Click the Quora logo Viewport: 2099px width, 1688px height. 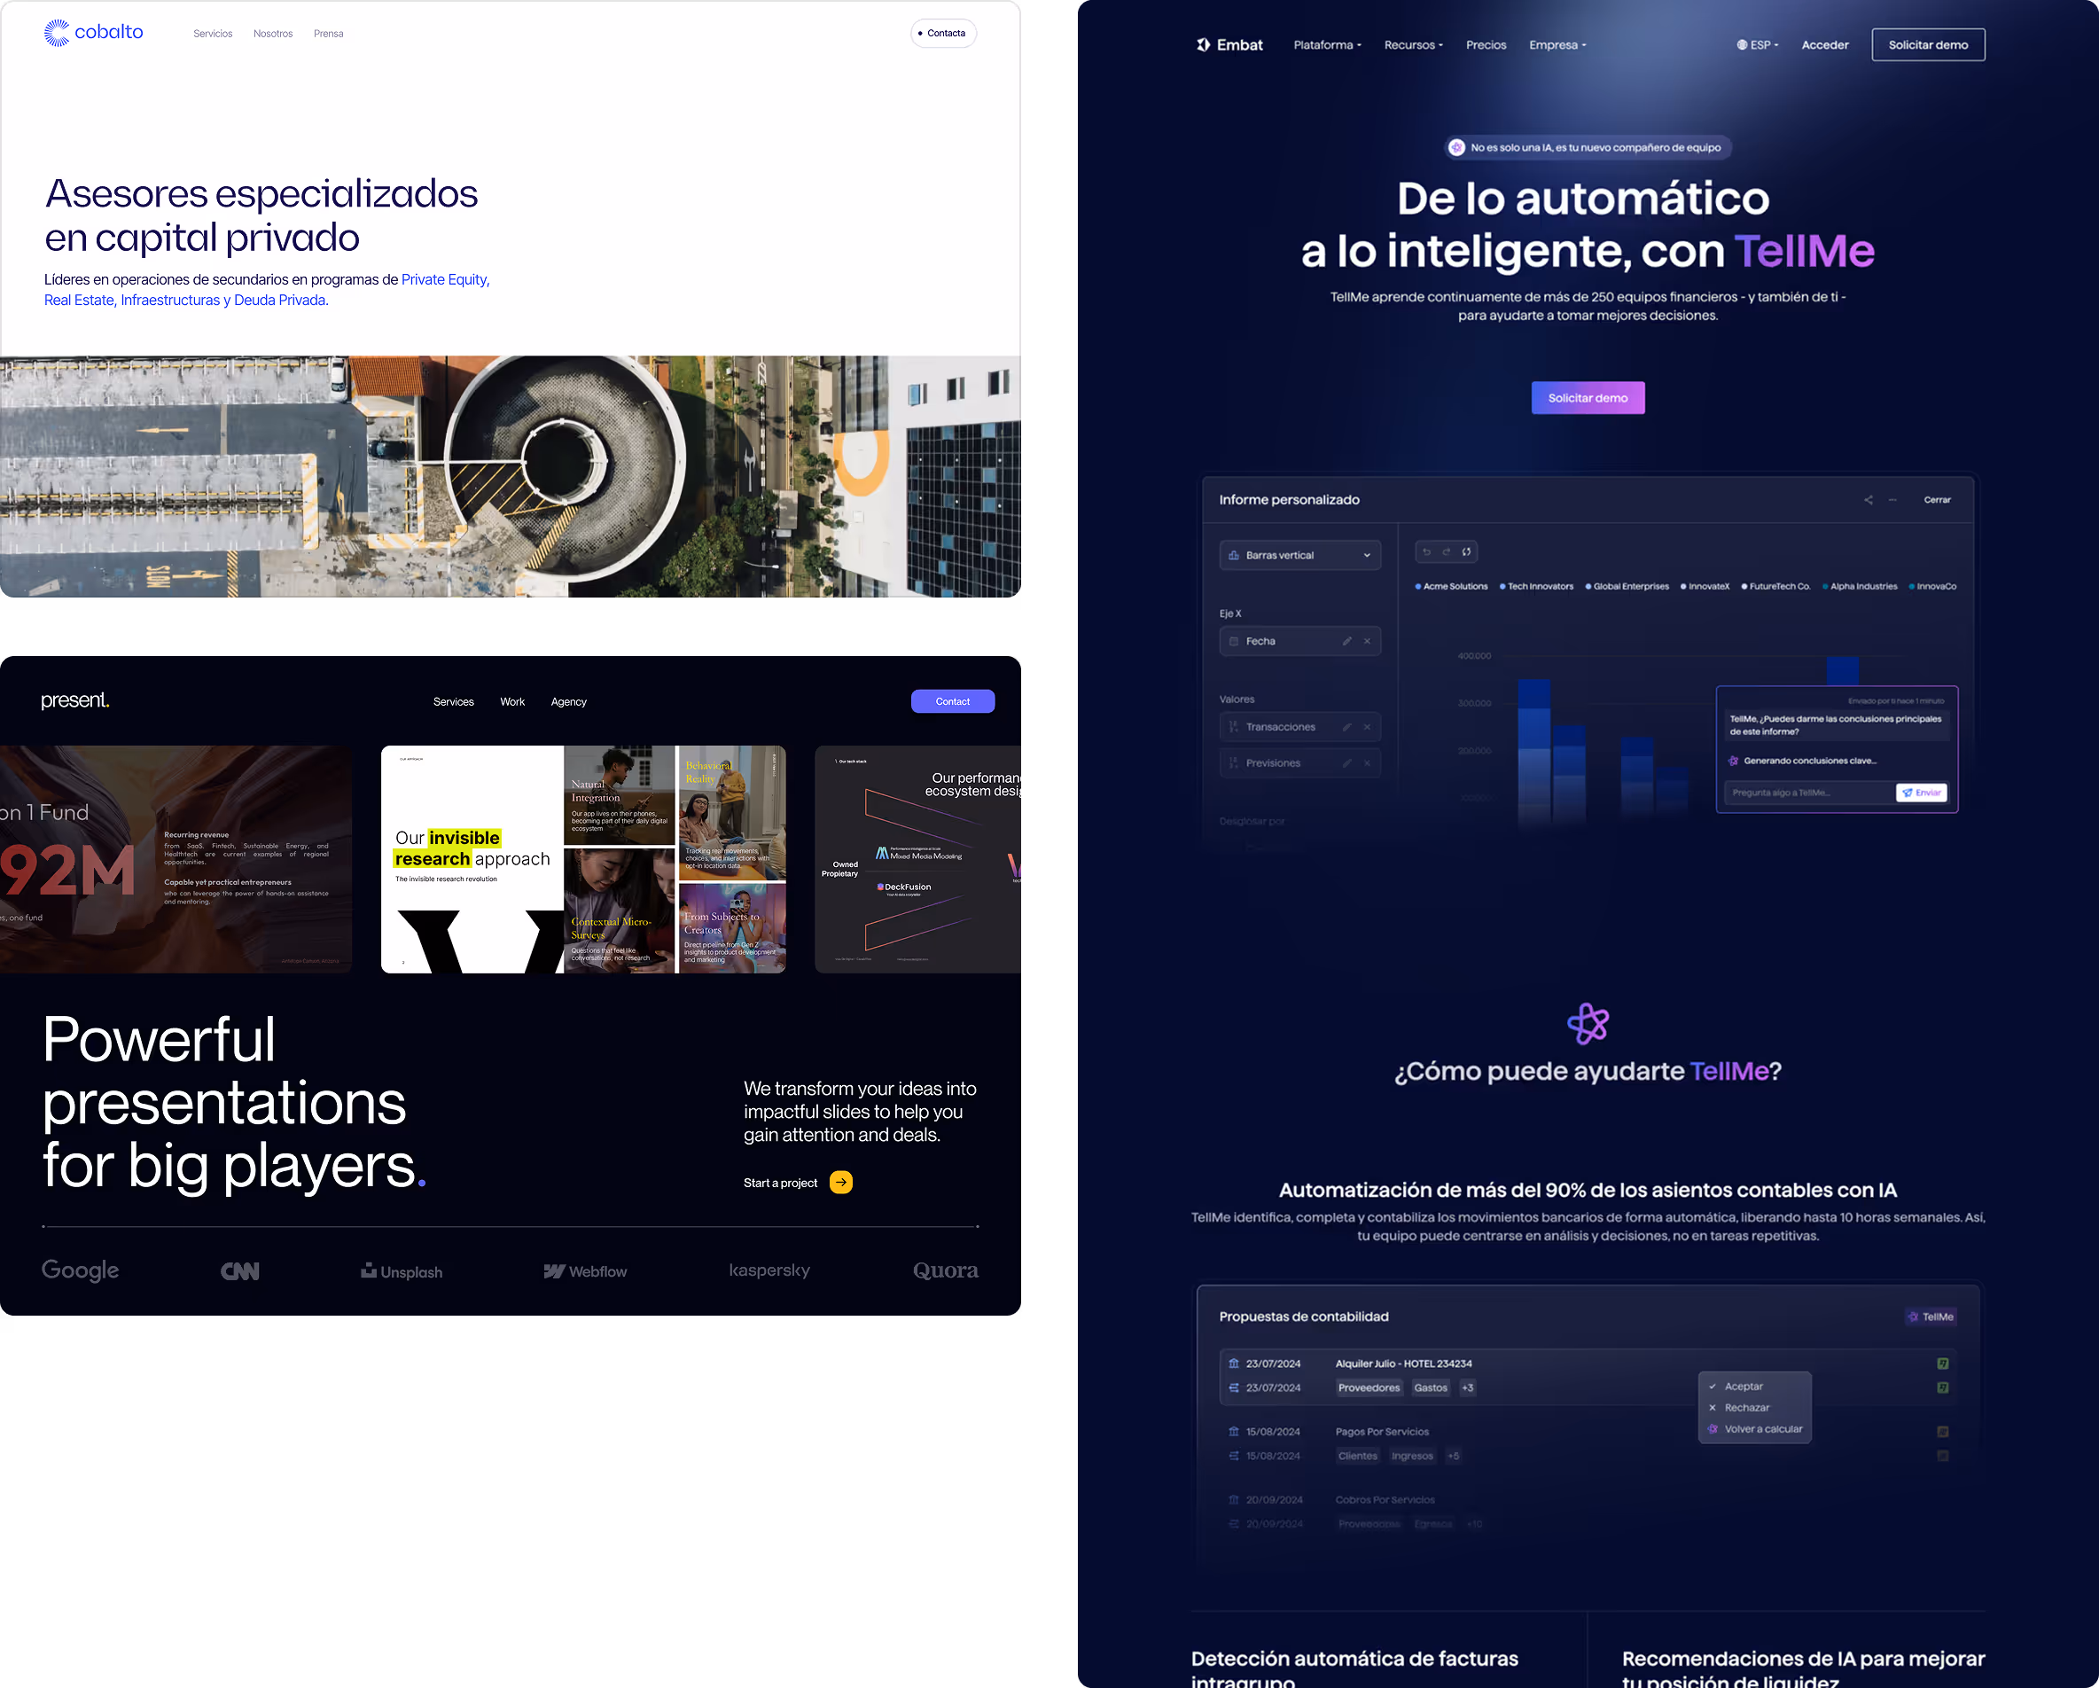click(x=945, y=1270)
